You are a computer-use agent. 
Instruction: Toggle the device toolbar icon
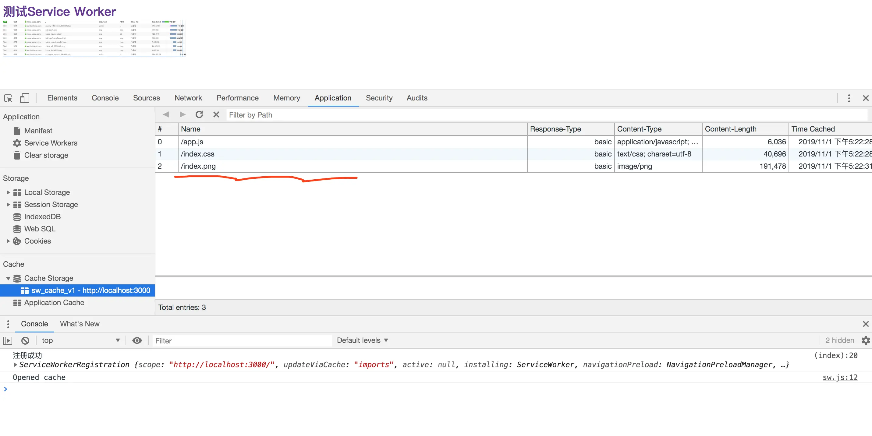[x=24, y=98]
